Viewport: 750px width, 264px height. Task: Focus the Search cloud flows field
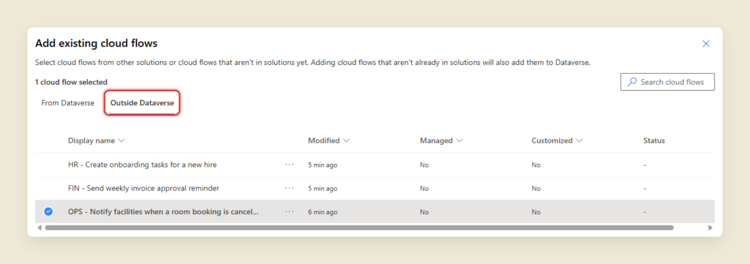pyautogui.click(x=667, y=82)
